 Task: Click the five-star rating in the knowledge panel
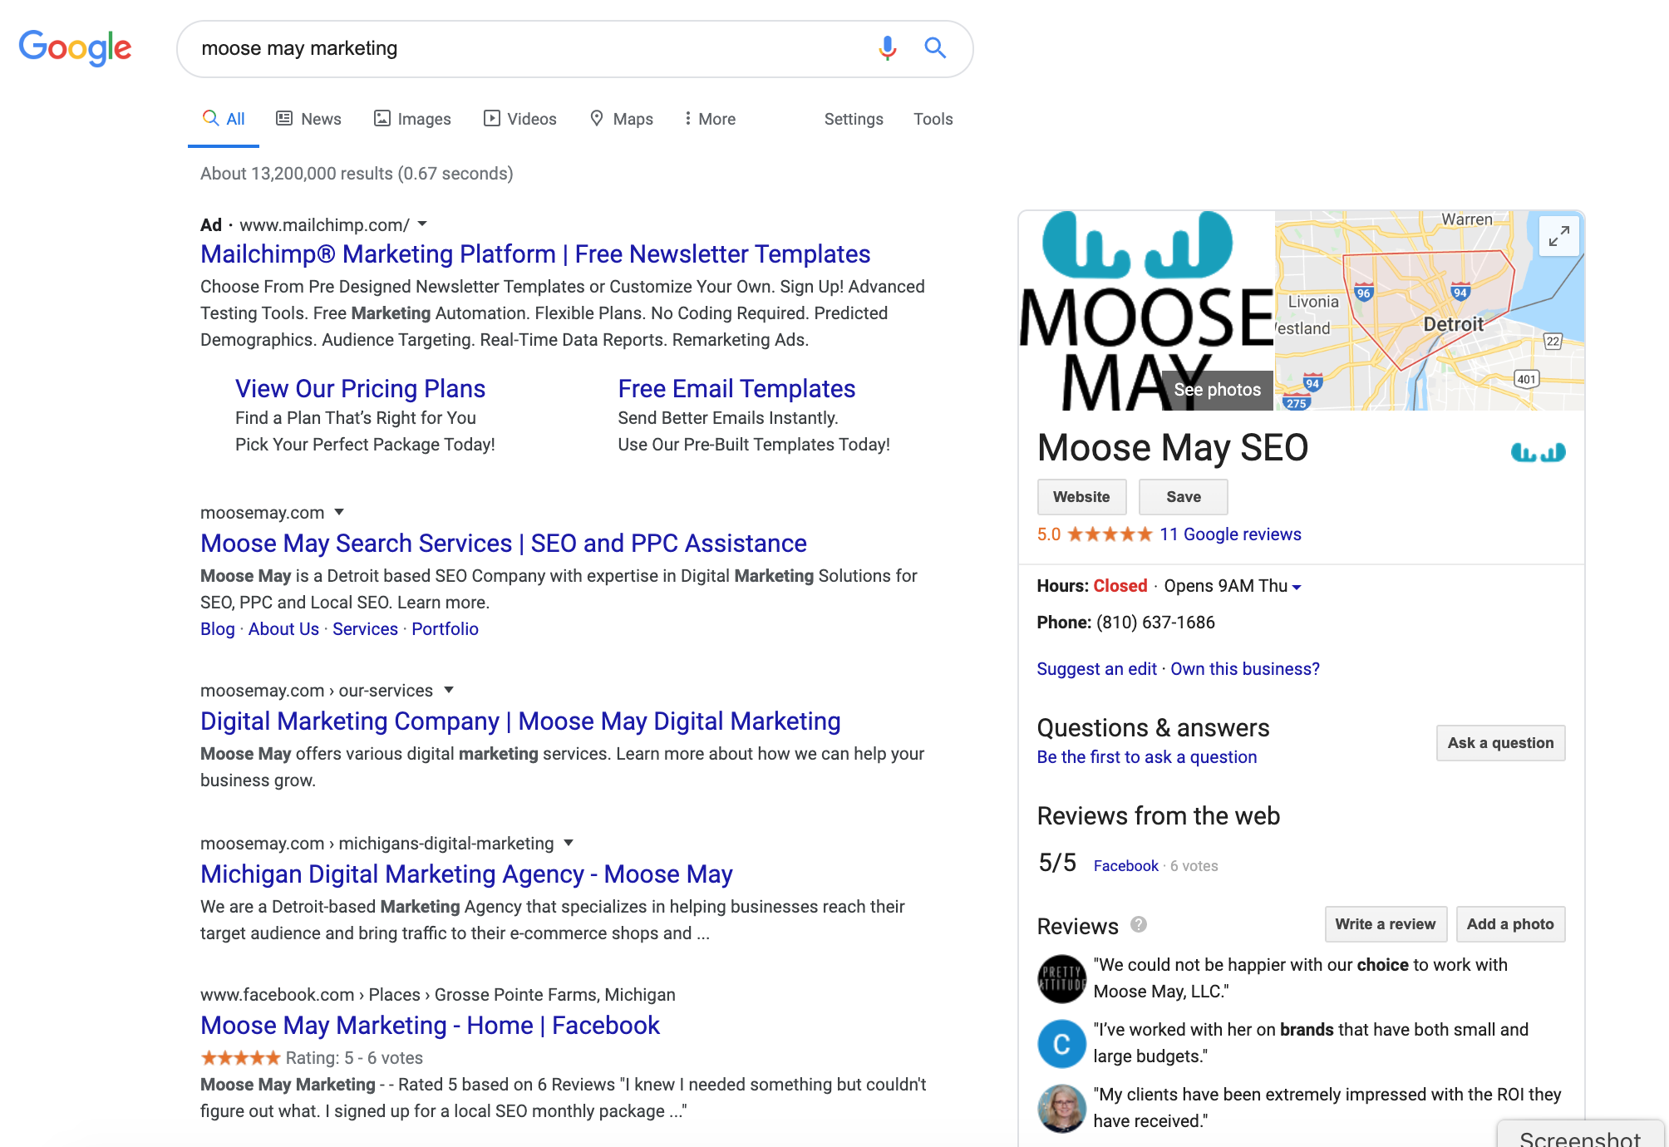coord(1110,534)
